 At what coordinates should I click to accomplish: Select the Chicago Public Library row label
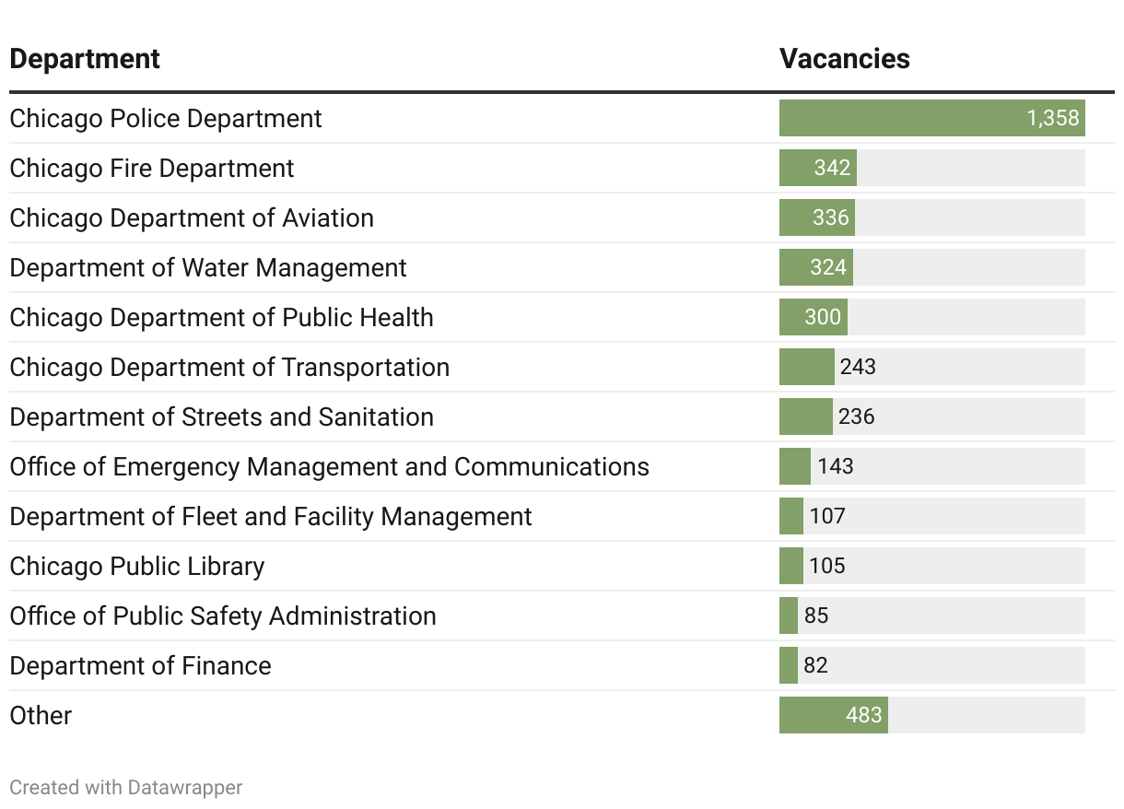coord(137,567)
